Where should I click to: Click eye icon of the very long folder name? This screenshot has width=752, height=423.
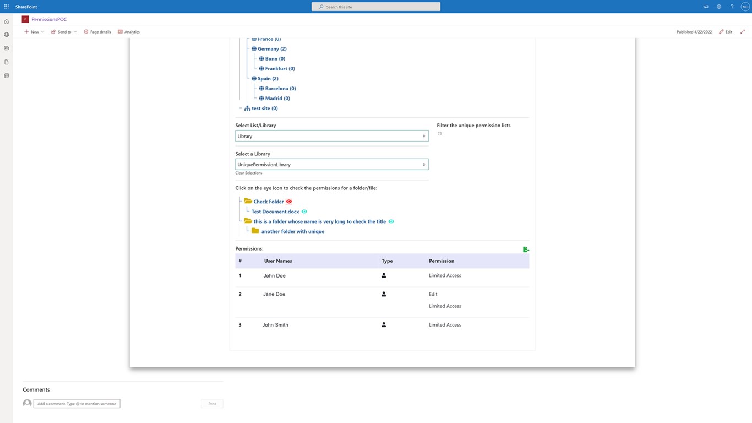pyautogui.click(x=391, y=221)
